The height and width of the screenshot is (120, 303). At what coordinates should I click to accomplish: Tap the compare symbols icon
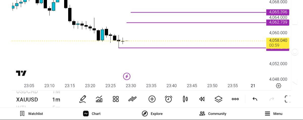coord(132,99)
